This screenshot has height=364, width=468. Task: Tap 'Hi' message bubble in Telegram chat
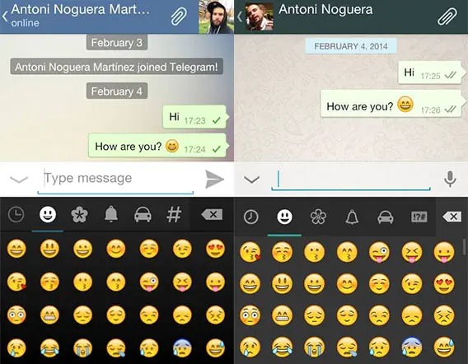click(195, 117)
